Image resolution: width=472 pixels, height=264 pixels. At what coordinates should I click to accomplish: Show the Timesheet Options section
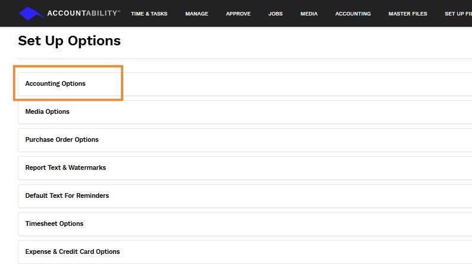click(54, 224)
